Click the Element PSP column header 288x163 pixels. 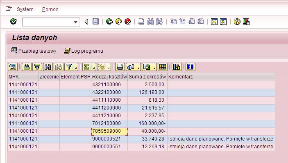[75, 77]
